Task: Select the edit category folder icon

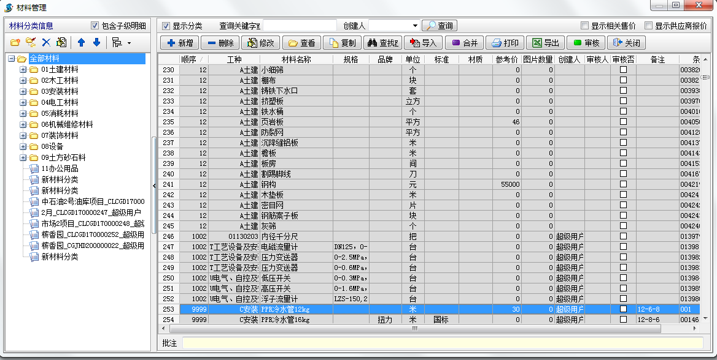Action: click(x=29, y=42)
